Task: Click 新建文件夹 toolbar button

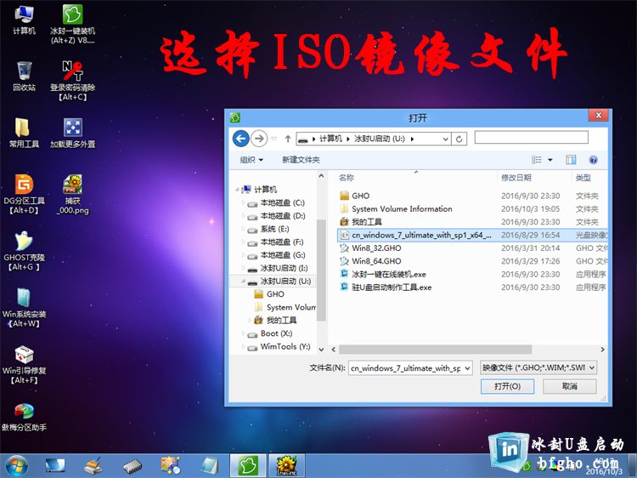Action: point(301,160)
